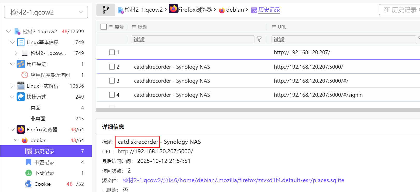Open 应用程序最近访问 recent apps entry

click(x=50, y=75)
